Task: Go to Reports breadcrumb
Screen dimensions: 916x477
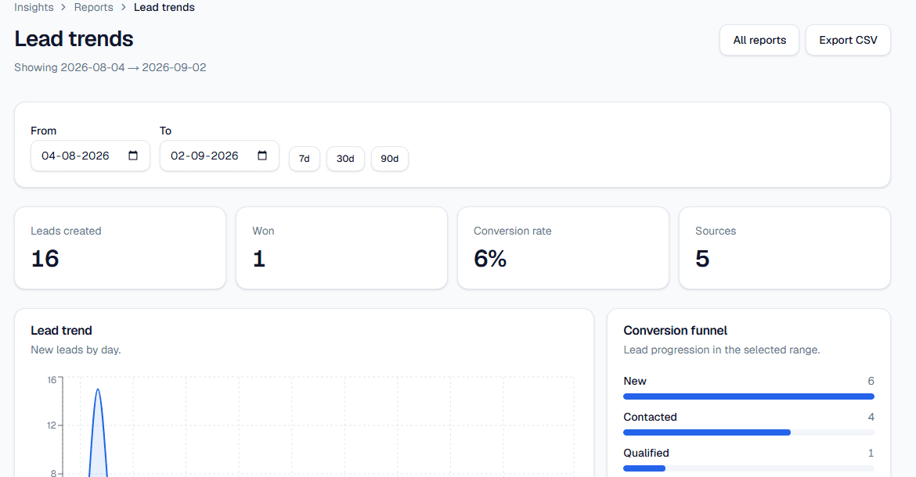Action: point(93,8)
